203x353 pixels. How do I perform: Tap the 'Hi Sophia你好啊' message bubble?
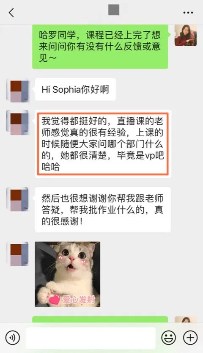tap(75, 89)
